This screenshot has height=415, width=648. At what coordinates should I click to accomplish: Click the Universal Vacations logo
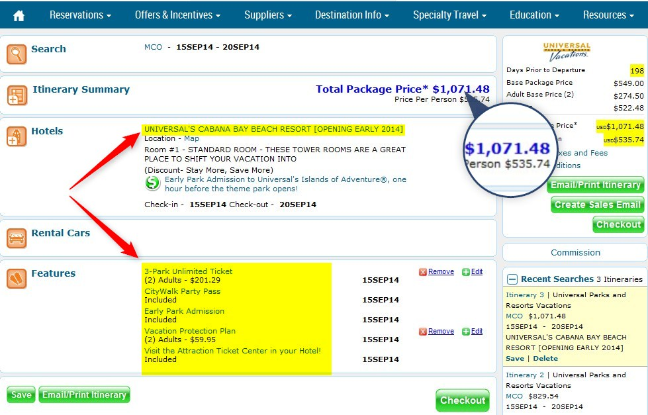point(567,51)
